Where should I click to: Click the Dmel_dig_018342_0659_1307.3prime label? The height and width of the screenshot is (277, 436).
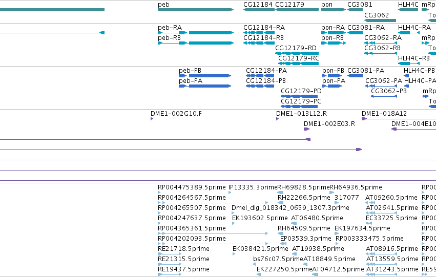(290, 208)
